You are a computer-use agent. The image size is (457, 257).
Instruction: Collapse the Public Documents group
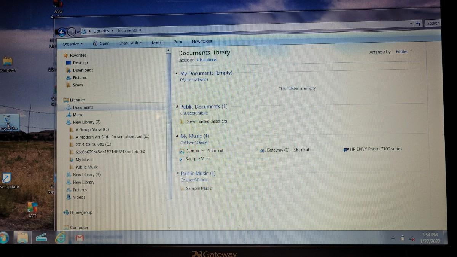177,107
